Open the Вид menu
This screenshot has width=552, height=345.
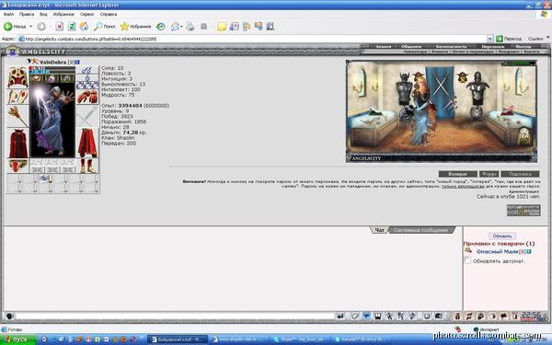43,14
